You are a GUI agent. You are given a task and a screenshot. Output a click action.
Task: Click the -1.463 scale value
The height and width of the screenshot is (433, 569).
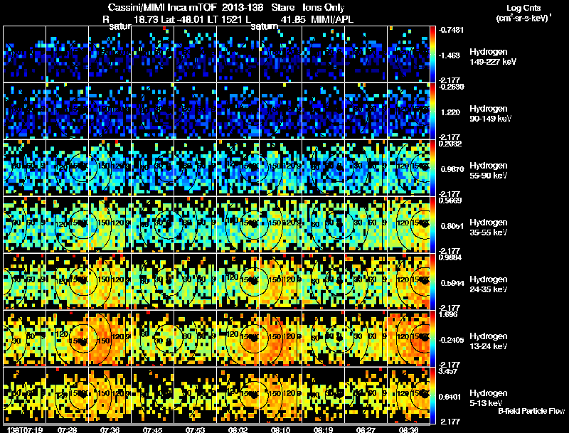click(450, 55)
